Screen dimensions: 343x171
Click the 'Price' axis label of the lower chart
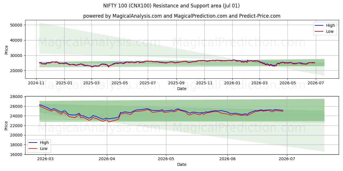pyautogui.click(x=6, y=125)
